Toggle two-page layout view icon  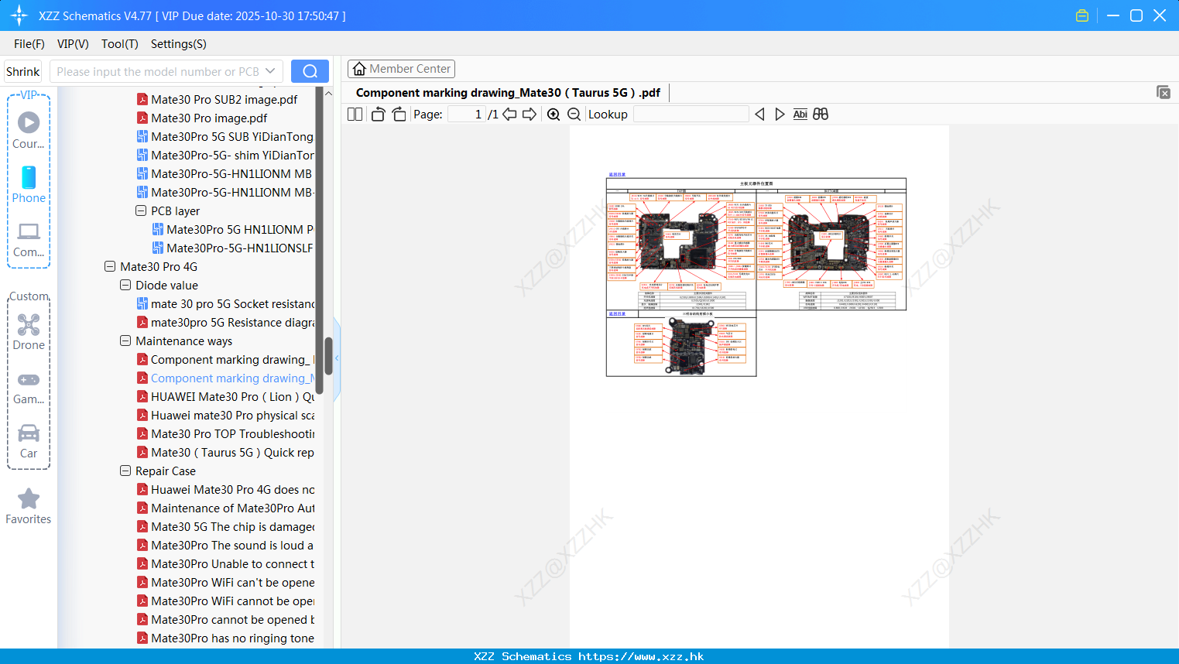[x=355, y=114]
